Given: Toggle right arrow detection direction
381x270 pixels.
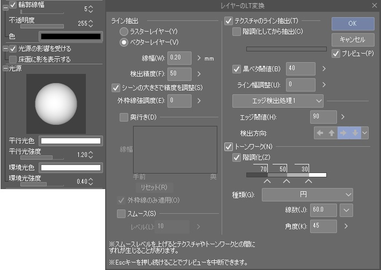Looking at the screenshot, I should point(343,133).
